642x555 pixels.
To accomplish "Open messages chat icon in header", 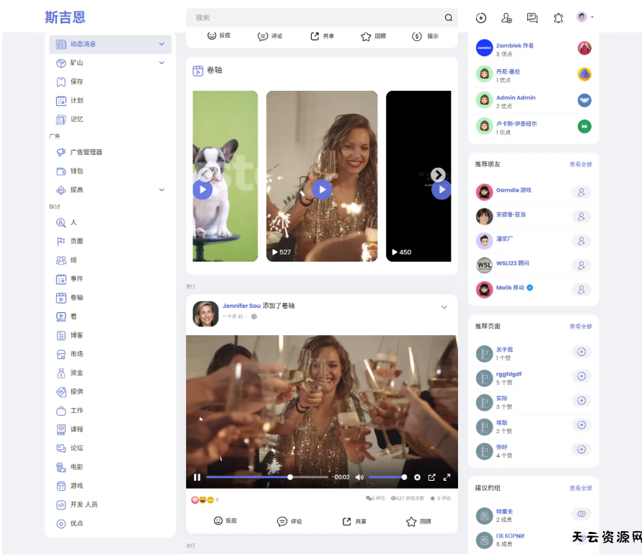I will point(532,18).
